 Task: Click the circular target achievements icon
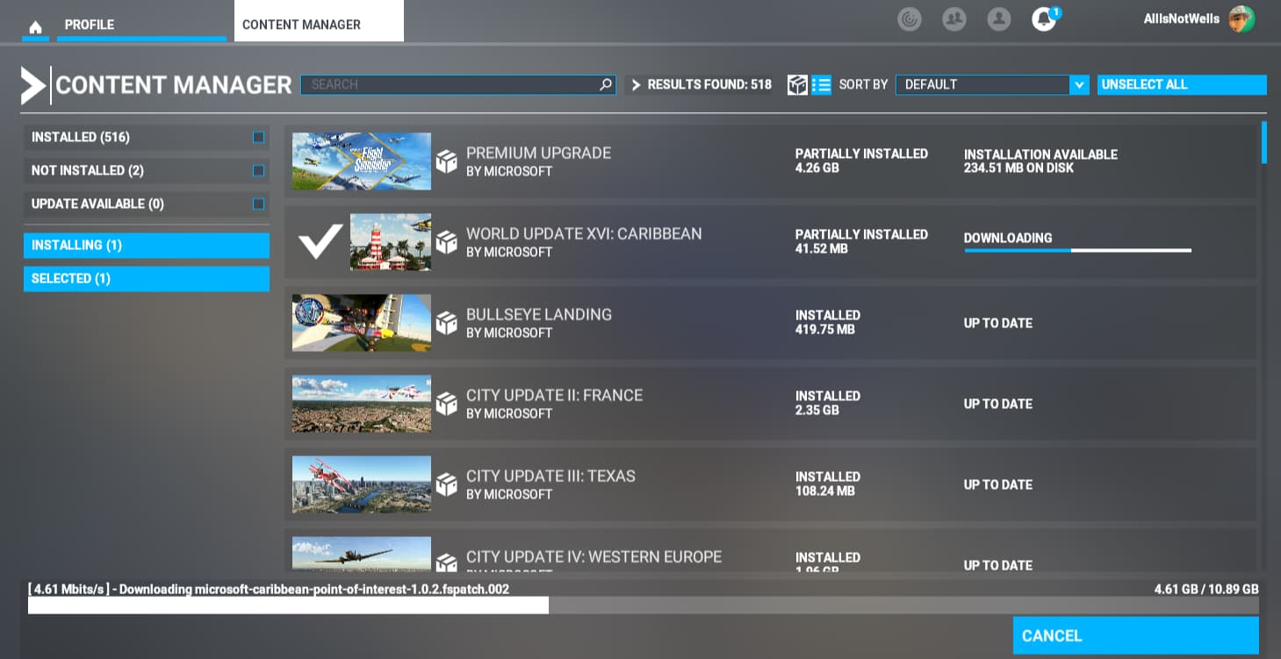coord(910,18)
